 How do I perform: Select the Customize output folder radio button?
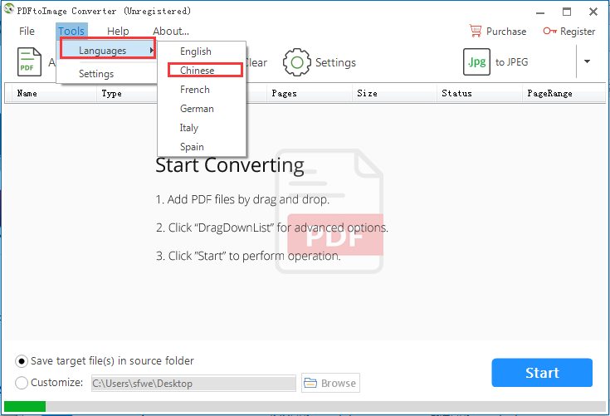point(22,383)
